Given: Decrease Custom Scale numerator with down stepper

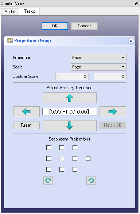Looking at the screenshot, I should (85, 78).
